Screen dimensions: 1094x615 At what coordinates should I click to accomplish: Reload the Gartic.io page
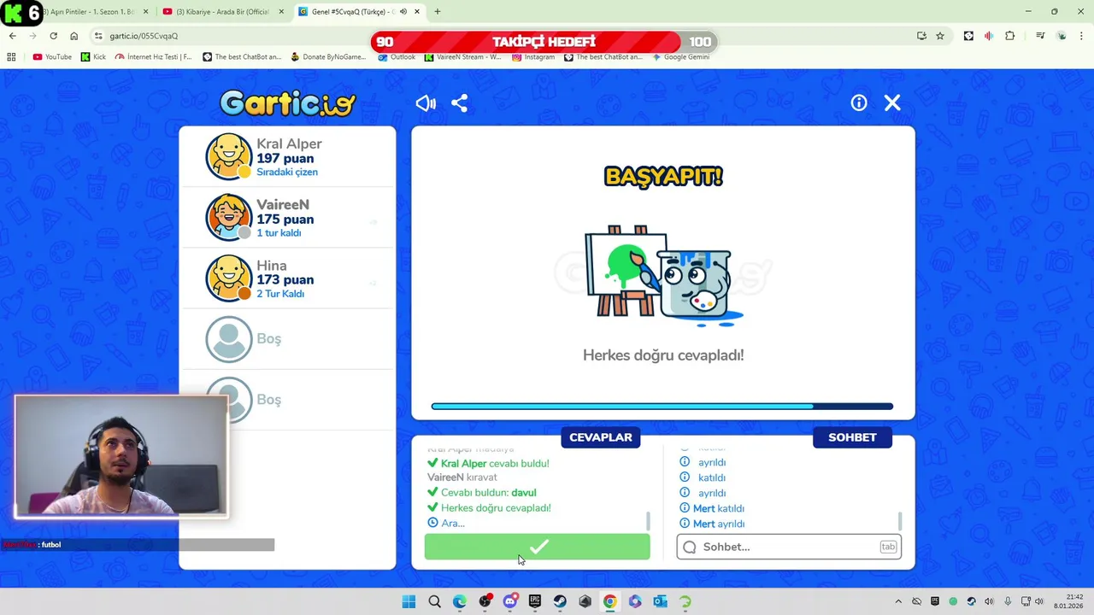tap(53, 36)
